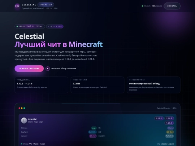Click the yellow window dot in overlay
Image resolution: width=195 pixels, height=146 pixels.
tap(22, 108)
